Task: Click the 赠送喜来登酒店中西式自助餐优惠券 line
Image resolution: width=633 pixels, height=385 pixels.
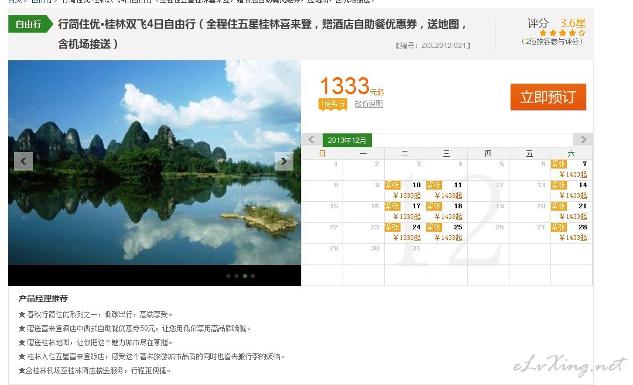Action: [135, 328]
